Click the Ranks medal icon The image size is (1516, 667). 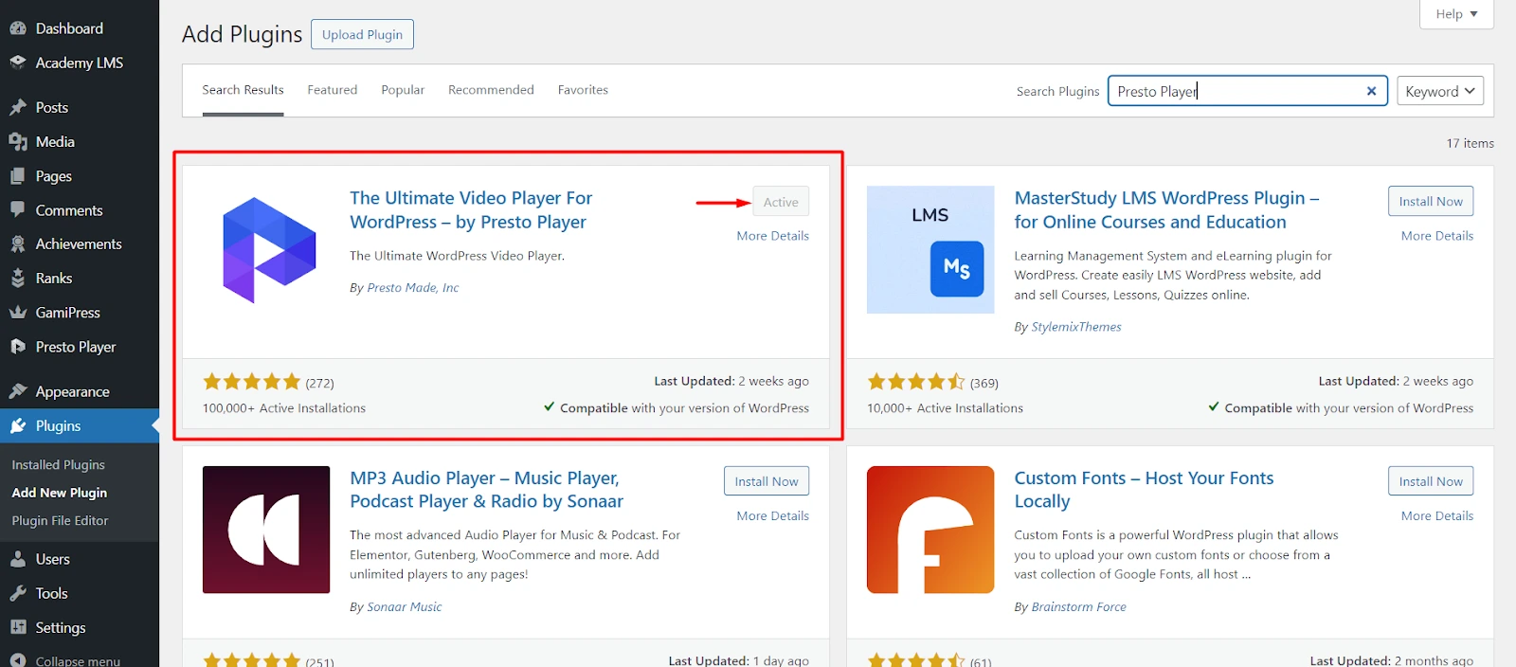coord(18,278)
